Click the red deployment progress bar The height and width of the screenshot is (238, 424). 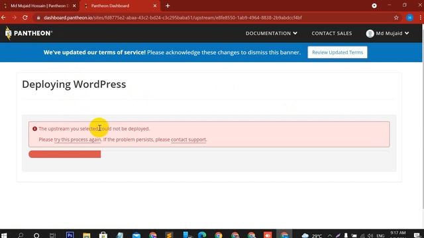coord(65,154)
